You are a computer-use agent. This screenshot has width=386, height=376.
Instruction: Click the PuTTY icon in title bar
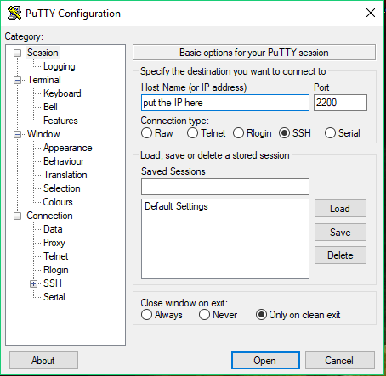[x=14, y=13]
